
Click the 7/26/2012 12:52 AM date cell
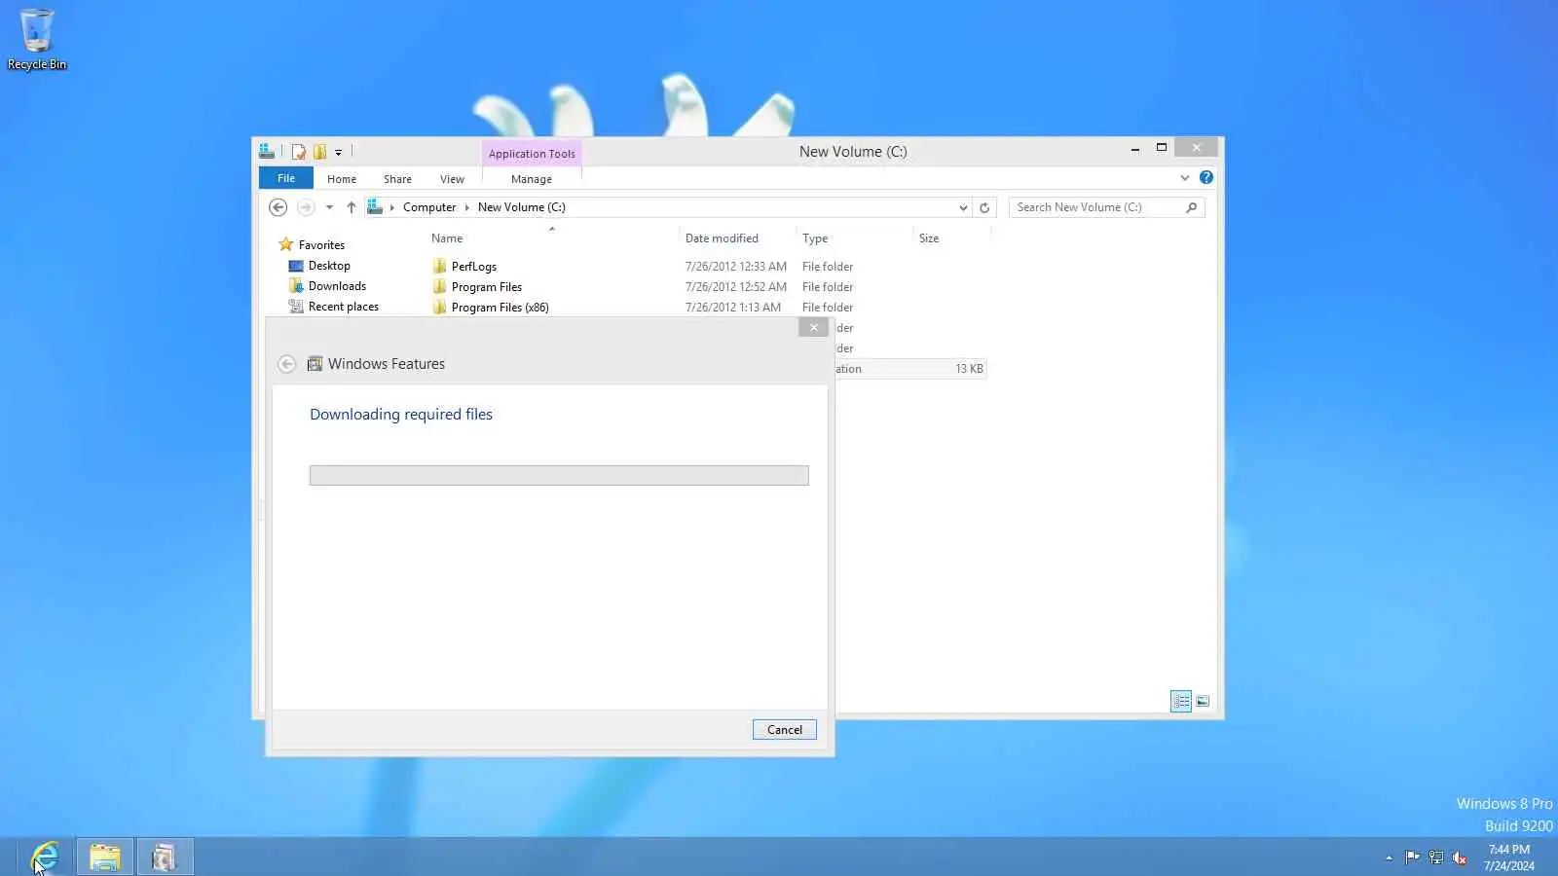(x=736, y=287)
